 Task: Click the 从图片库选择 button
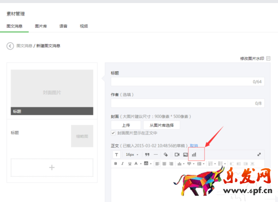coord(162,125)
